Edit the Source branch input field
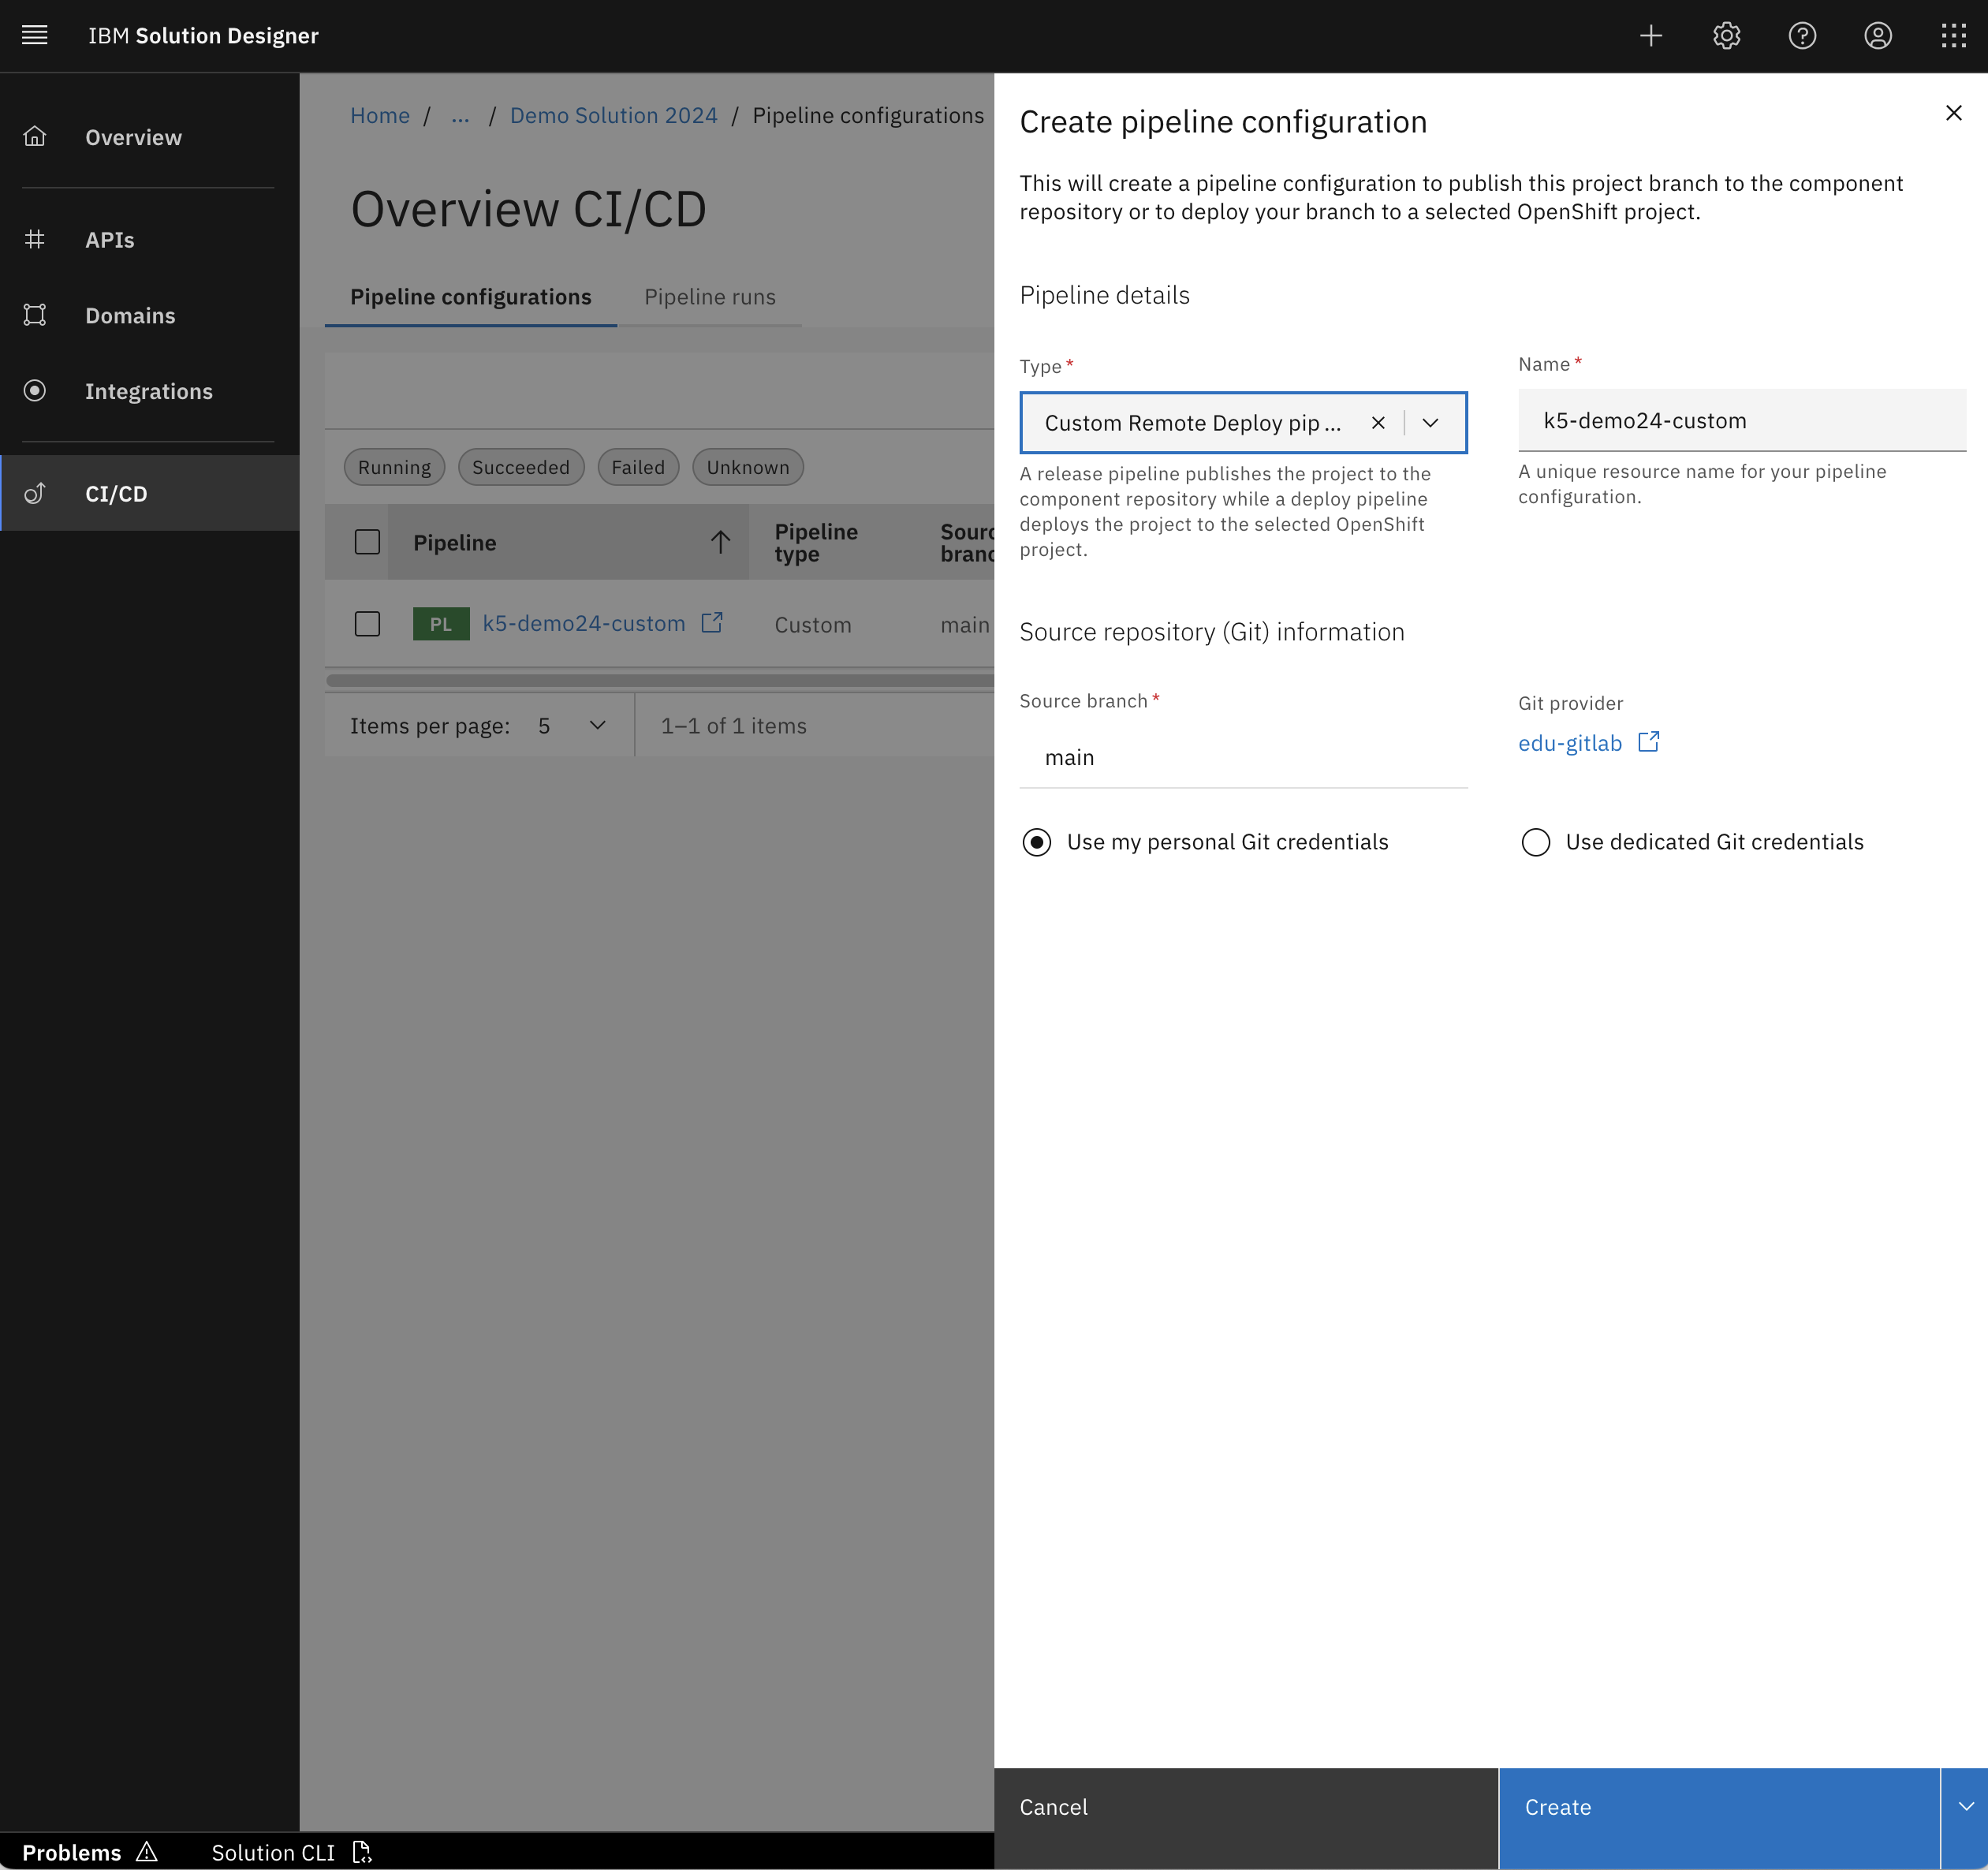The height and width of the screenshot is (1870, 1988). pyautogui.click(x=1240, y=757)
